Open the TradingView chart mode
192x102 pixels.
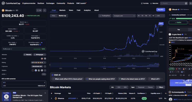105,16
